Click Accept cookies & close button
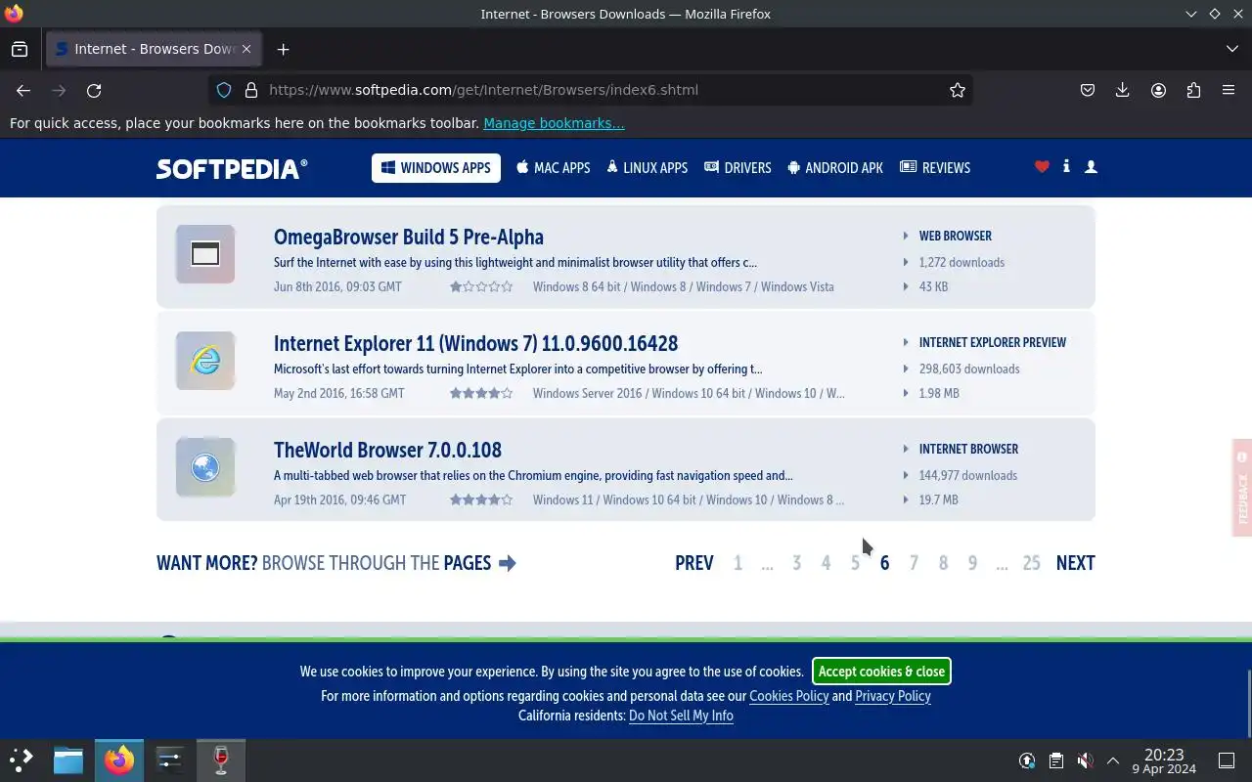Screen dimensions: 1252x782 click(x=881, y=672)
